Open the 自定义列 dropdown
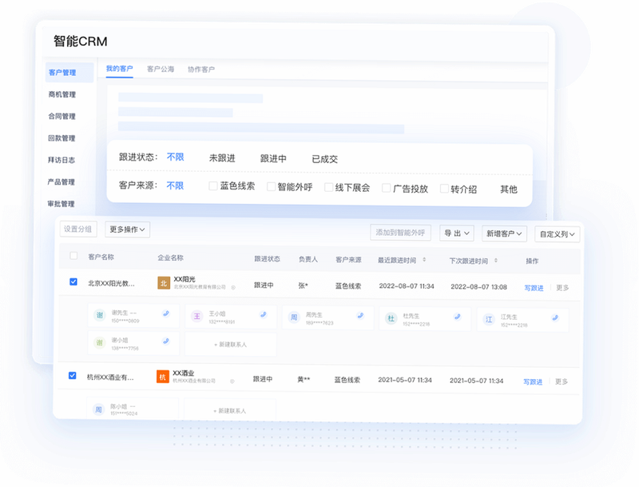The image size is (639, 487). pyautogui.click(x=557, y=234)
